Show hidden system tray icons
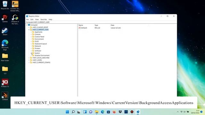 (x=178, y=112)
